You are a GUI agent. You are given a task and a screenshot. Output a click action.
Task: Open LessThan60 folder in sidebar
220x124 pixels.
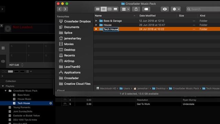(x=69, y=67)
